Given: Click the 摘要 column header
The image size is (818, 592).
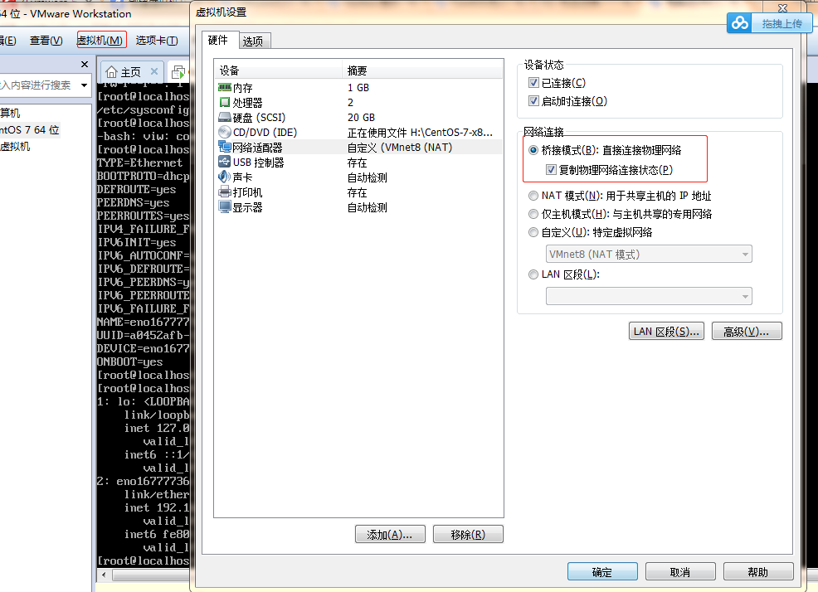Looking at the screenshot, I should [422, 70].
